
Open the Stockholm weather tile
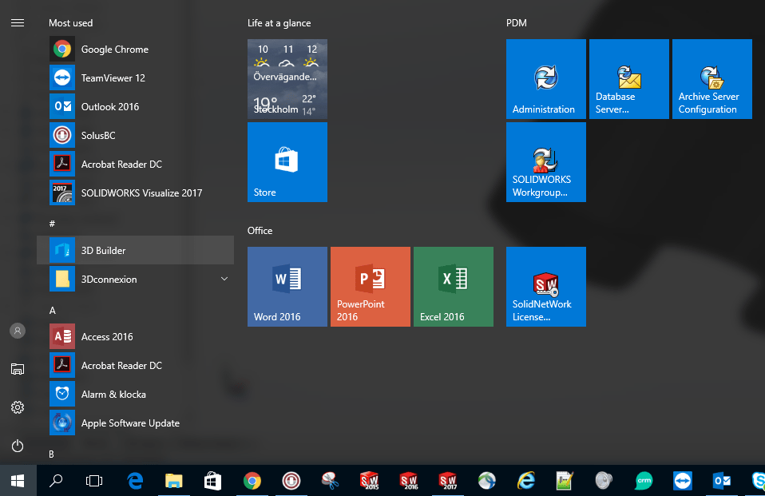(x=287, y=79)
